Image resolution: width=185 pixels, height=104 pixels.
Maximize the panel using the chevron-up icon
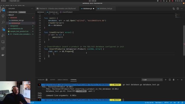178,80
